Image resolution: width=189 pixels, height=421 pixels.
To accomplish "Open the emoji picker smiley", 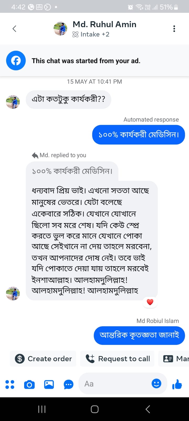I will click(x=156, y=384).
